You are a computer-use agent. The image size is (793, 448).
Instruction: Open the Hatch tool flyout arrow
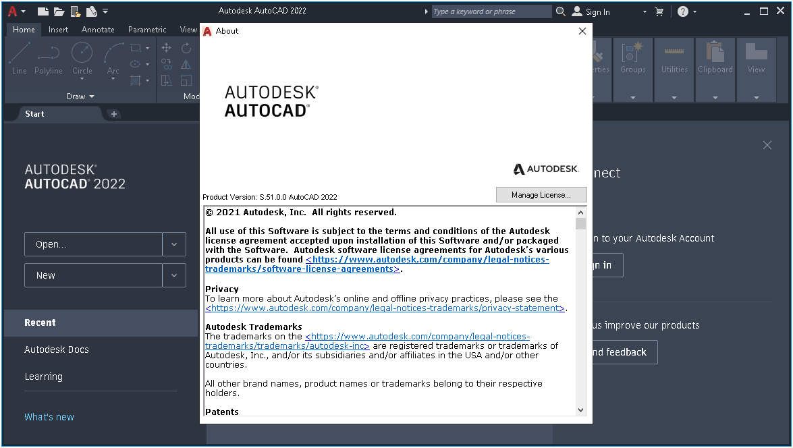(x=148, y=80)
